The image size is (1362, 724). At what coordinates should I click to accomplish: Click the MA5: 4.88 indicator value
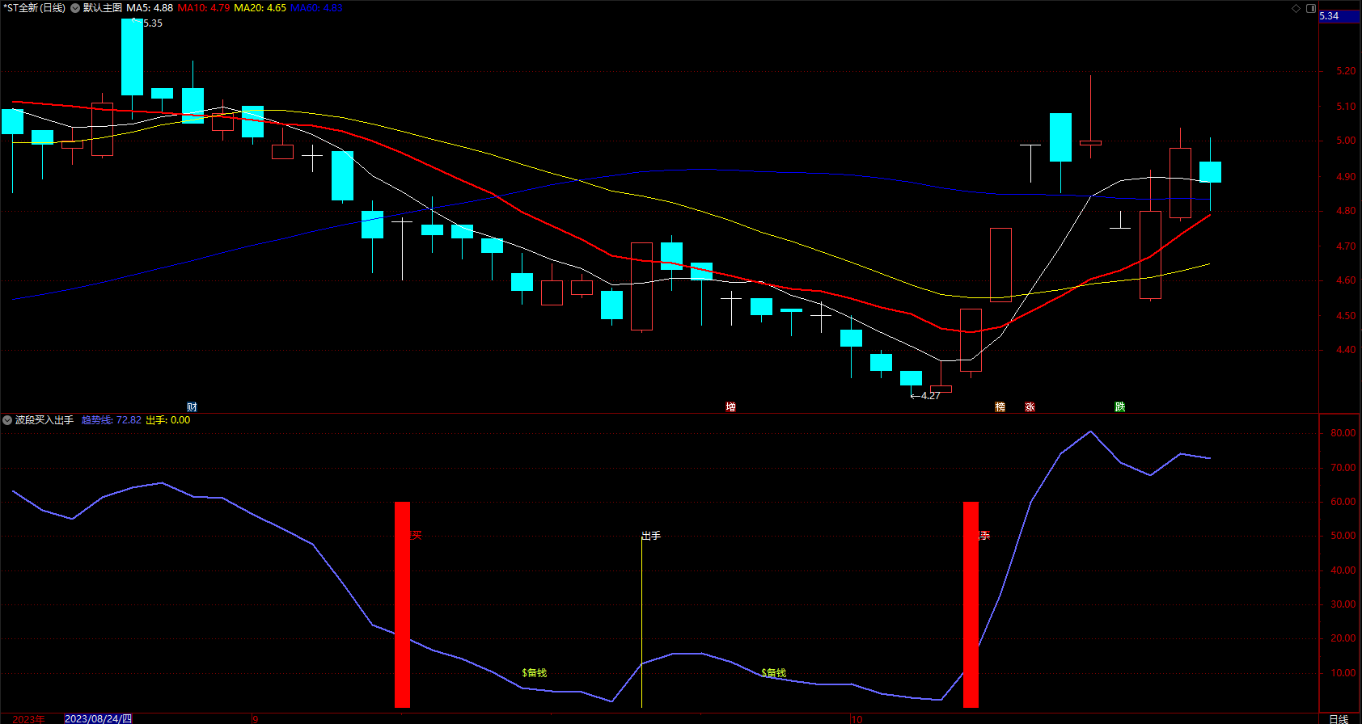point(150,8)
